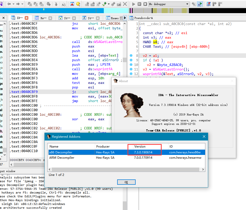This screenshot has height=210, width=246.
Task: Click the gray down-arrow toolbar icon
Action: pyautogui.click(x=56, y=4)
